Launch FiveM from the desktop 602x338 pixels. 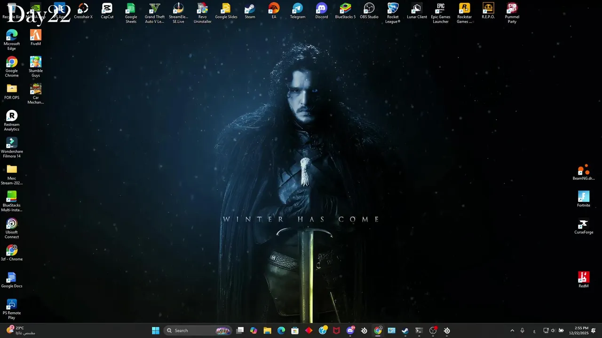click(x=36, y=38)
